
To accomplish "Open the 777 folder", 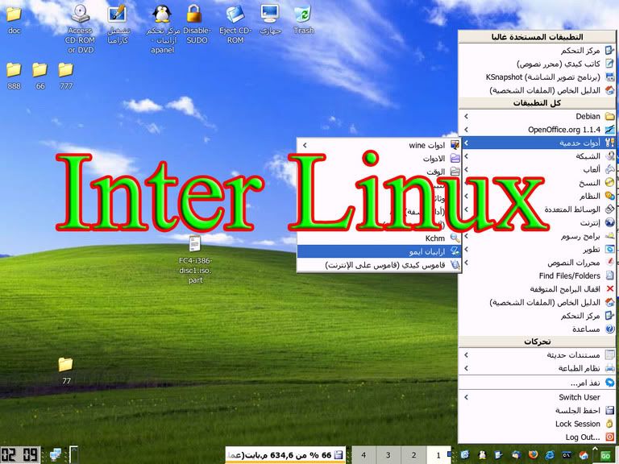I will 66,77.
